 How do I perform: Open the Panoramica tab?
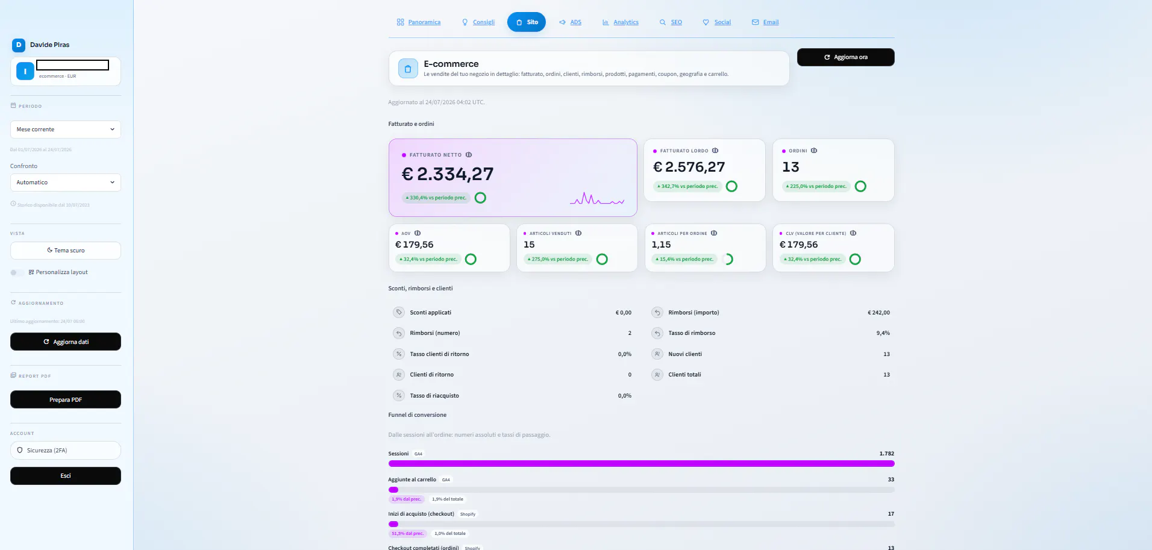[419, 22]
